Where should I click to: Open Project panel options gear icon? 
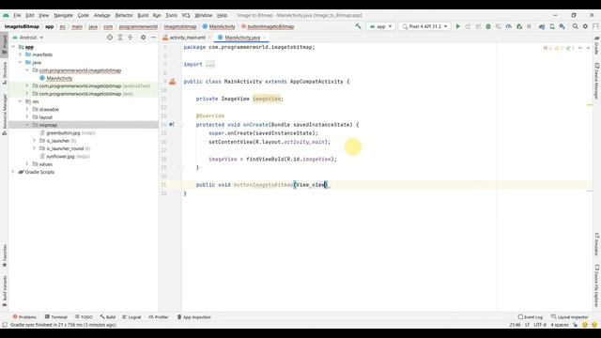pyautogui.click(x=143, y=38)
